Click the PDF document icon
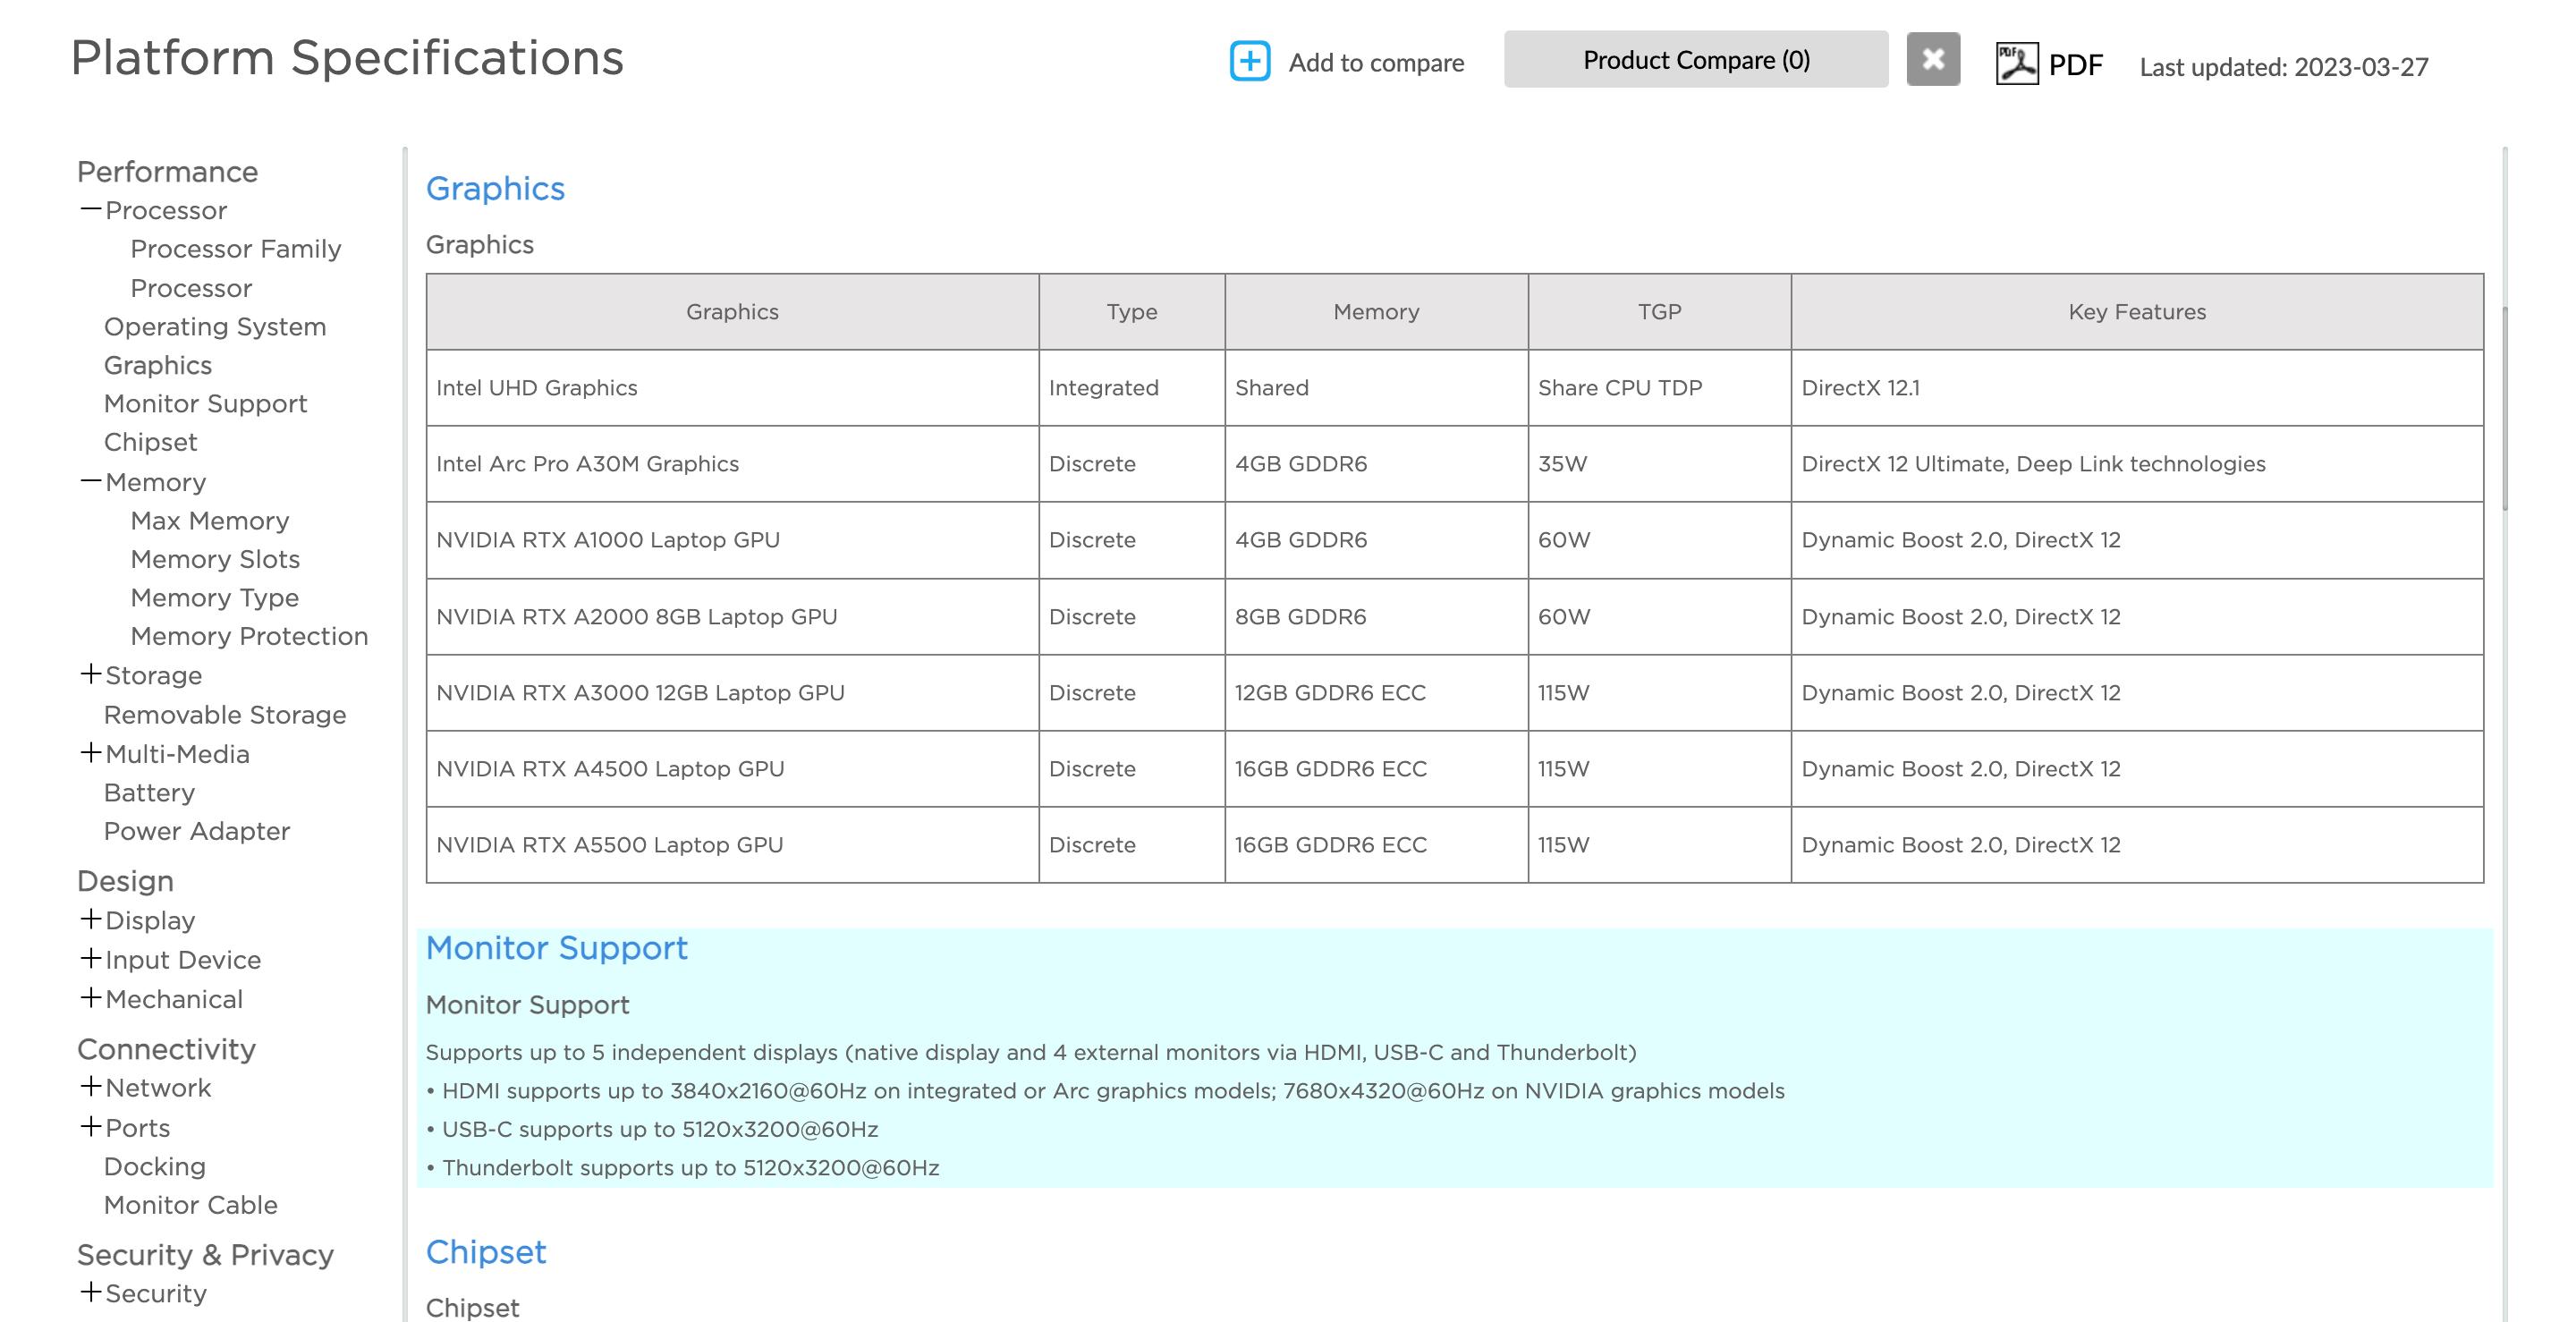Image resolution: width=2576 pixels, height=1322 pixels. tap(2016, 63)
